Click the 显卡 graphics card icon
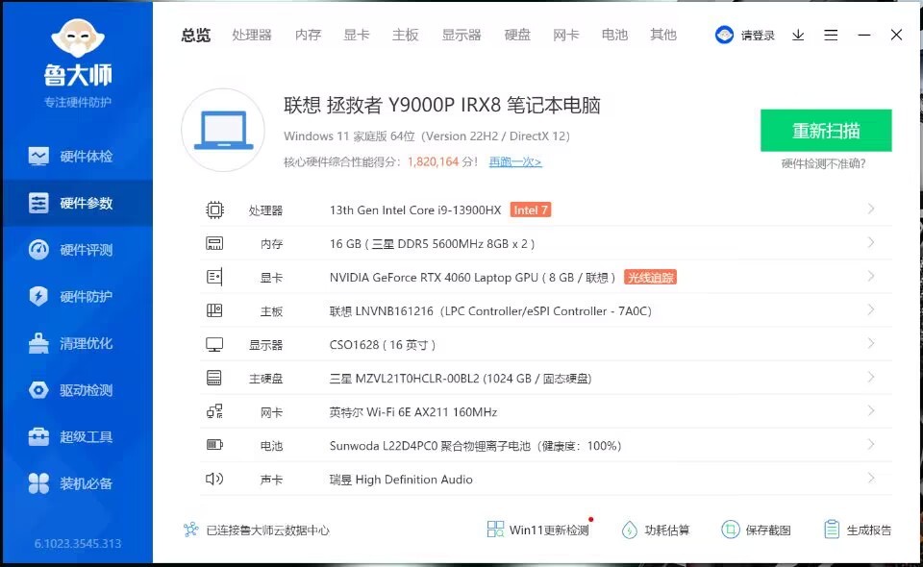923x567 pixels. [x=214, y=277]
